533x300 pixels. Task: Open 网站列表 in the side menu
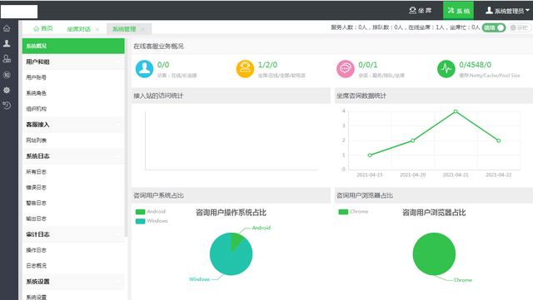[73, 140]
